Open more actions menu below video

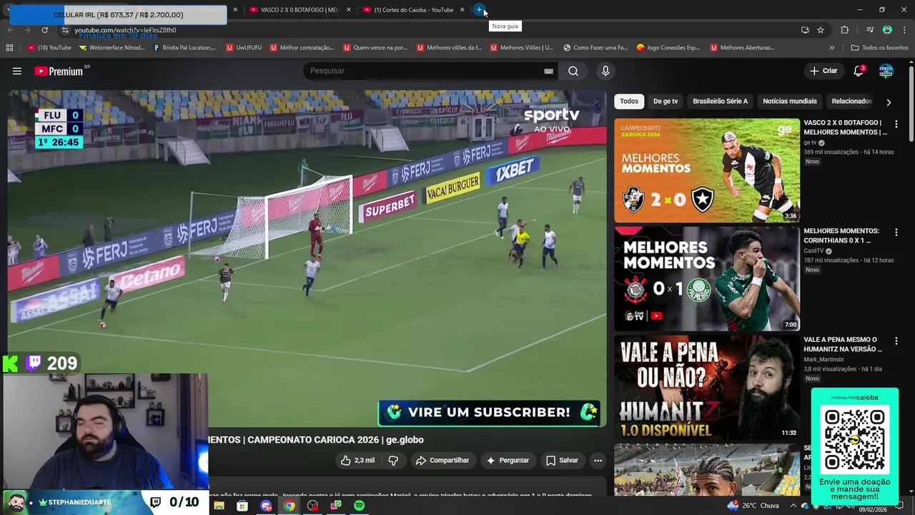[598, 461]
